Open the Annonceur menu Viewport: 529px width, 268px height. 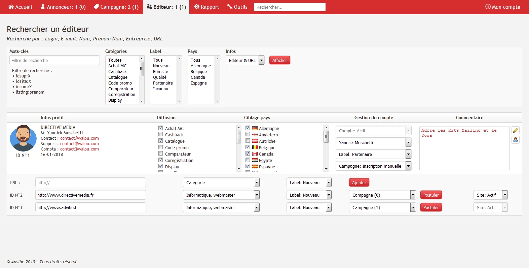(63, 7)
